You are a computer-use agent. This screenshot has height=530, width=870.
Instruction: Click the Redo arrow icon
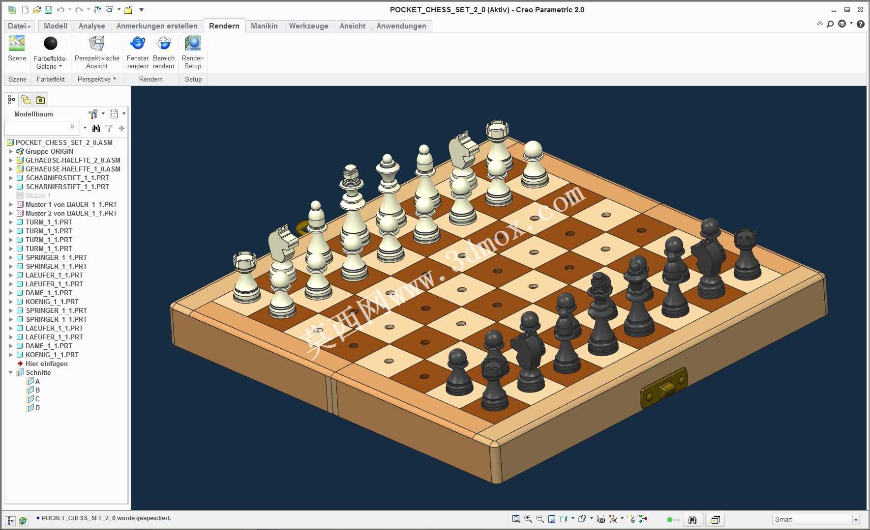coord(79,10)
